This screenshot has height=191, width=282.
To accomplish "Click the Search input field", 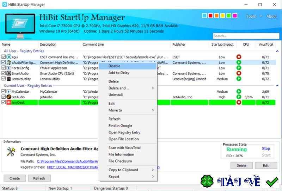I will tap(246, 36).
